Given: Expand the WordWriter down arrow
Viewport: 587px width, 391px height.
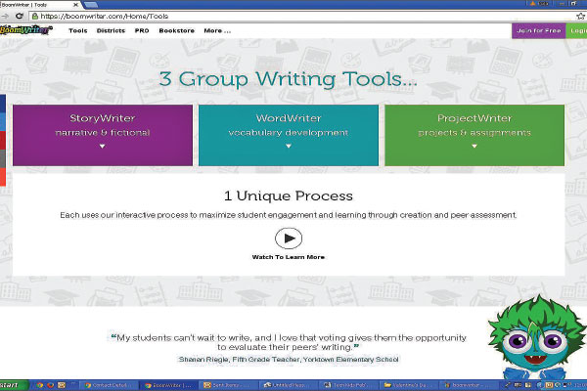Looking at the screenshot, I should pos(289,147).
